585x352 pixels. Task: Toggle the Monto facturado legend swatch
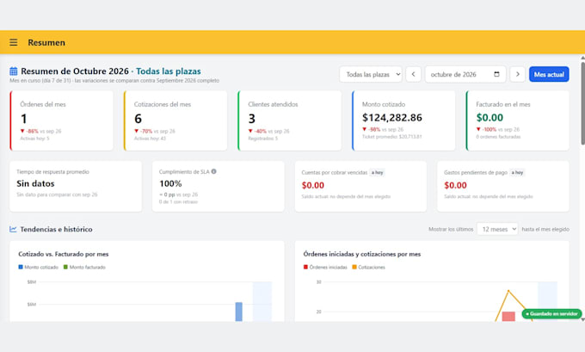pyautogui.click(x=65, y=267)
